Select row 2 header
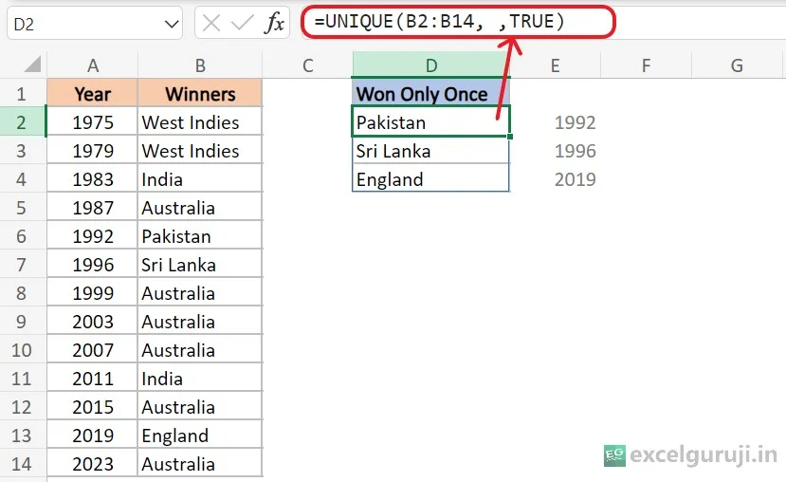The height and width of the screenshot is (482, 786). coord(22,122)
